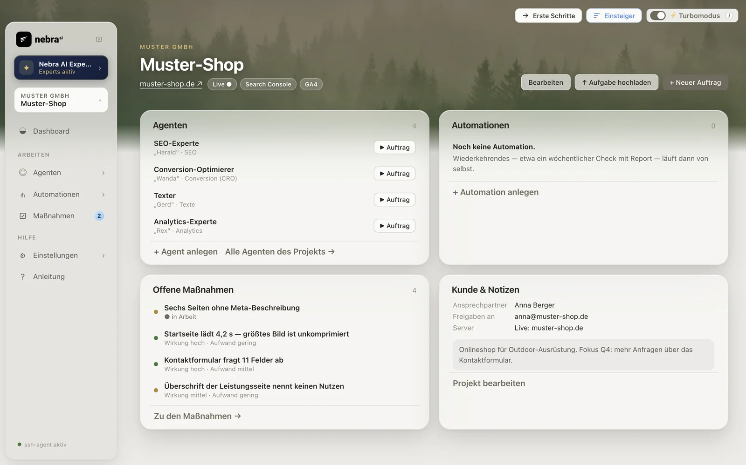Image resolution: width=746 pixels, height=465 pixels.
Task: Click the Live status pill
Action: point(222,84)
